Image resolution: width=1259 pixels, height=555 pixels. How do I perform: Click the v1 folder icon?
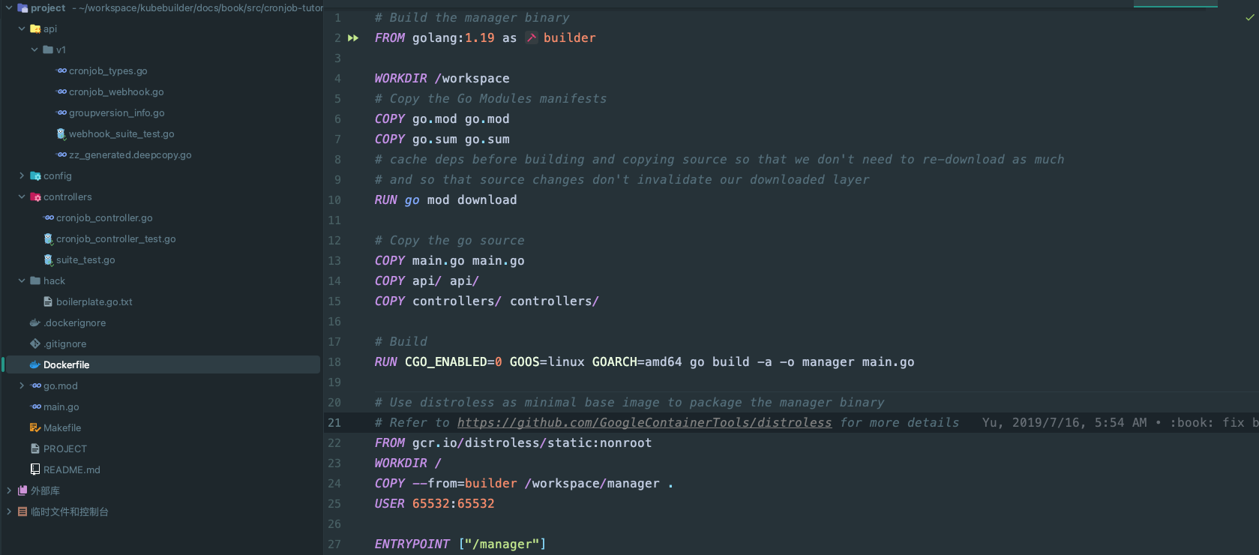click(48, 49)
